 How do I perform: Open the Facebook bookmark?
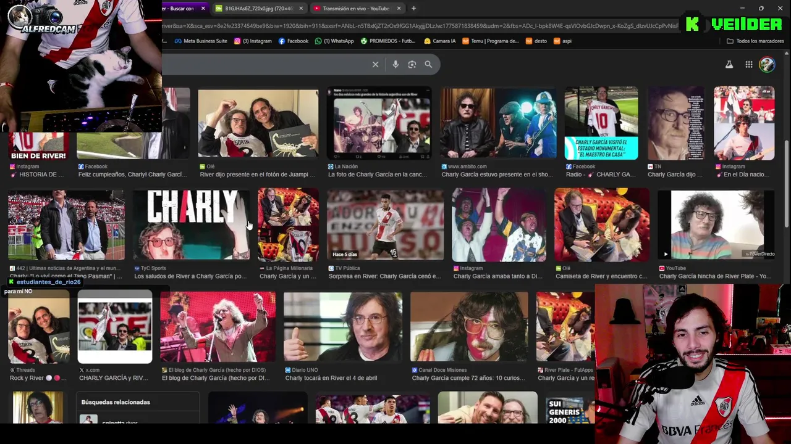coord(293,41)
